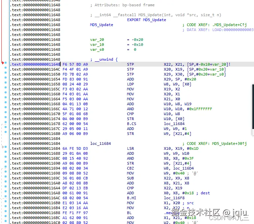The width and height of the screenshot is (254, 224).
Task: Click the gutter dot beside the CBZ instruction
Action: click(x=6, y=167)
